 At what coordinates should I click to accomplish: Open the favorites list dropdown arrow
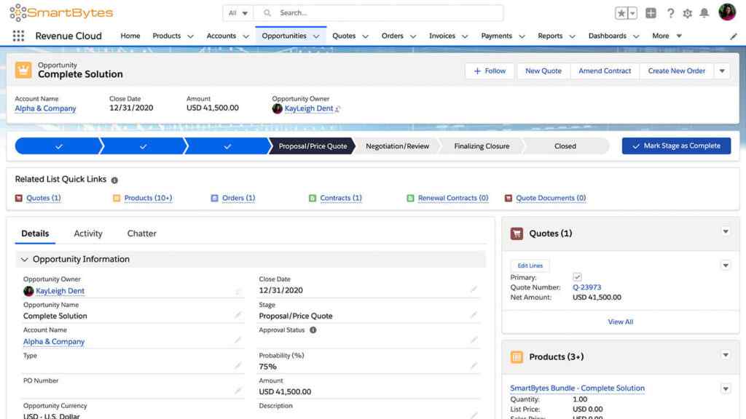632,13
